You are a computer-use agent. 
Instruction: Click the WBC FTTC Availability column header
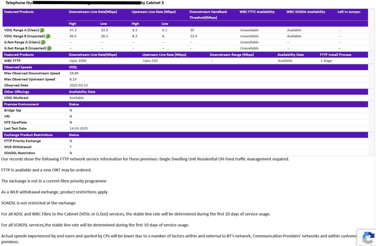coord(257,12)
